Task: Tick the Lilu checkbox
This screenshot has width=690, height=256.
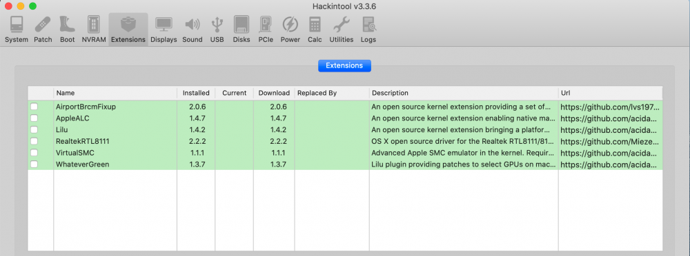Action: pyautogui.click(x=34, y=129)
